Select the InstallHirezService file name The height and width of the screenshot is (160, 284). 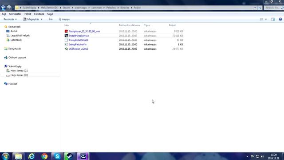(x=79, y=36)
